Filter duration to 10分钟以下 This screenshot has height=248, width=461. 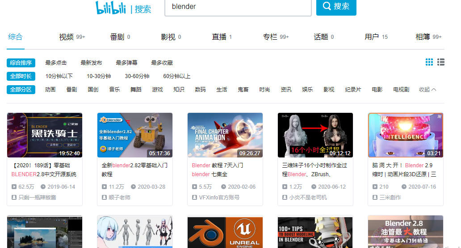coord(59,76)
